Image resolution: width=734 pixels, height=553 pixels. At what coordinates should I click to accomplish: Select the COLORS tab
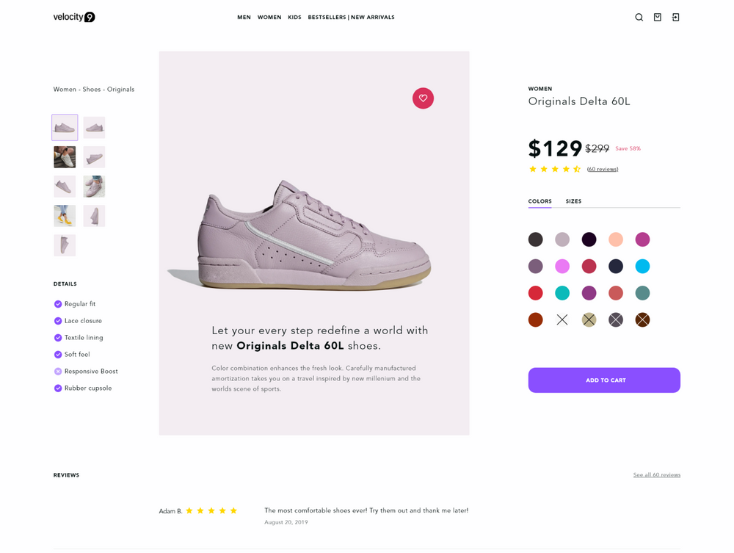pyautogui.click(x=539, y=201)
